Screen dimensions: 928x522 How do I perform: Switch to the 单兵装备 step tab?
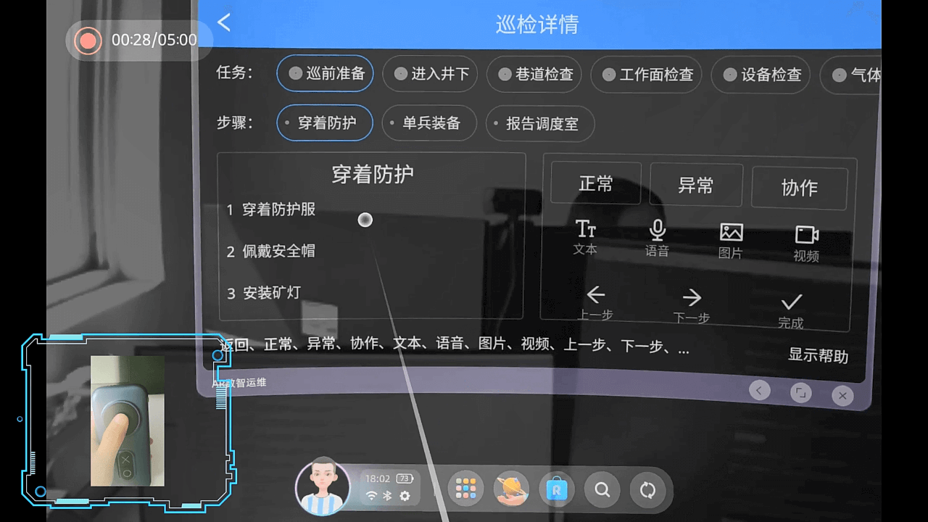pyautogui.click(x=428, y=123)
